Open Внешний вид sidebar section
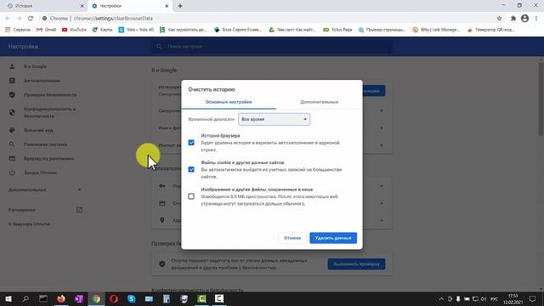The image size is (544, 306). (38, 130)
